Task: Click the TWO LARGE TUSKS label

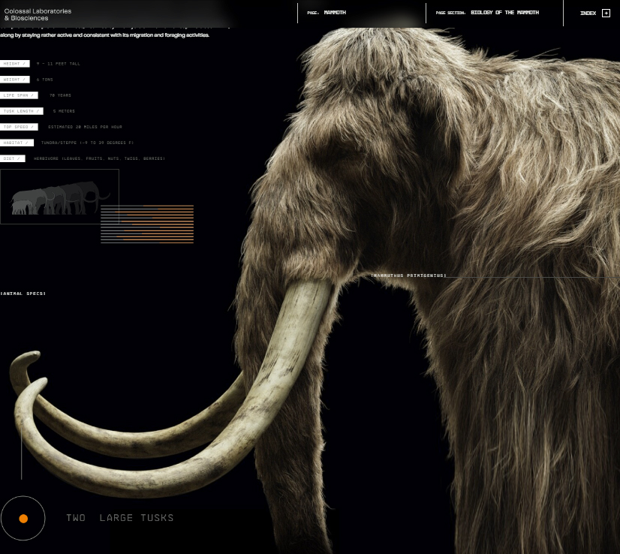Action: (x=119, y=518)
